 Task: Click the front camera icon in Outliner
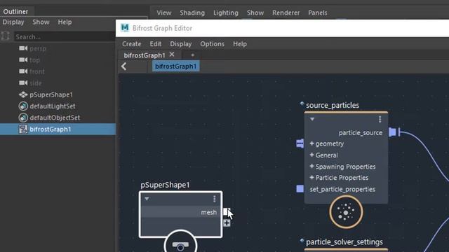(23, 71)
